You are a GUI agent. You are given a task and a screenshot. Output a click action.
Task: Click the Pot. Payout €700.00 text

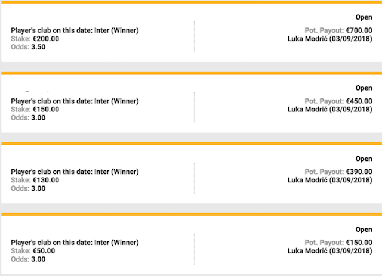338,30
